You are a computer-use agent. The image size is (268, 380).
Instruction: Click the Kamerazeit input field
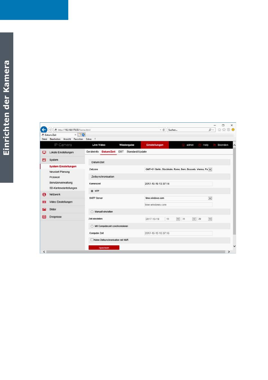pos(178,184)
